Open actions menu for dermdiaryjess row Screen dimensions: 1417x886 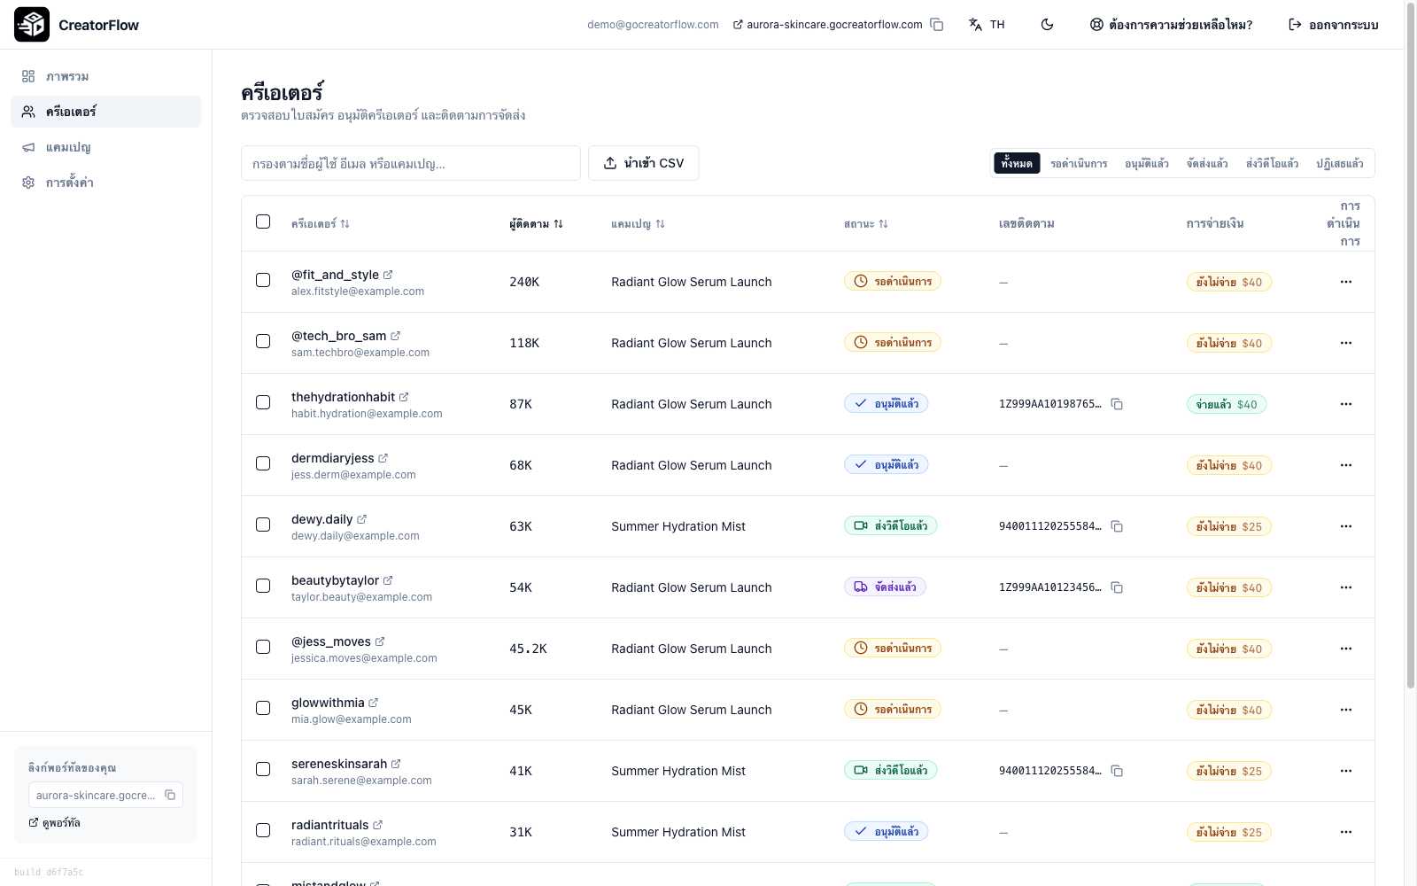(x=1346, y=465)
